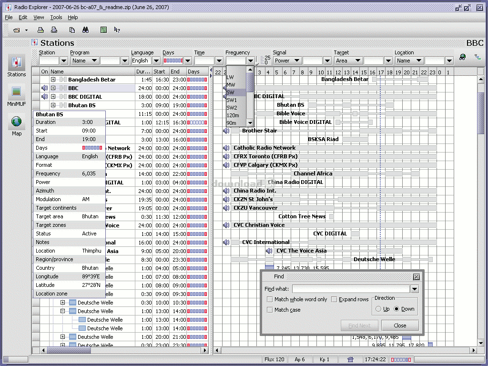Click speaker icon beside CKZN St John's timeline

pyautogui.click(x=226, y=200)
